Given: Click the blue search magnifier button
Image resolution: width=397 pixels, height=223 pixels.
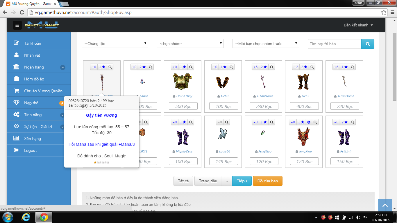Looking at the screenshot, I should coord(368,44).
